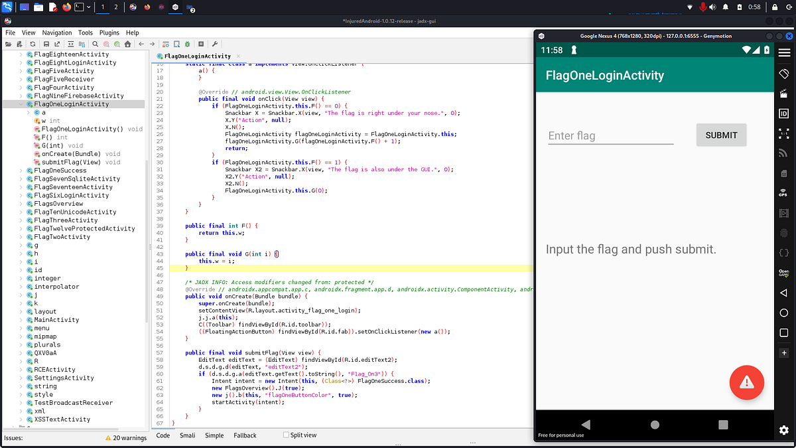Open the Navigation menu

pos(56,32)
